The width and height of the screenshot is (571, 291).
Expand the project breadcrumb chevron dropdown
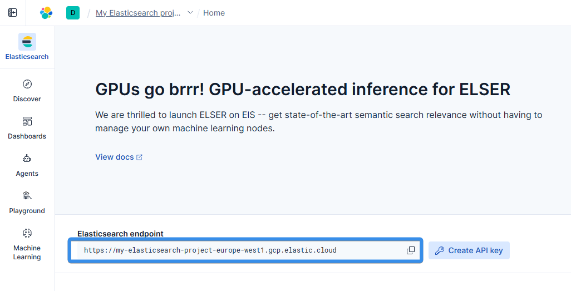pyautogui.click(x=190, y=13)
